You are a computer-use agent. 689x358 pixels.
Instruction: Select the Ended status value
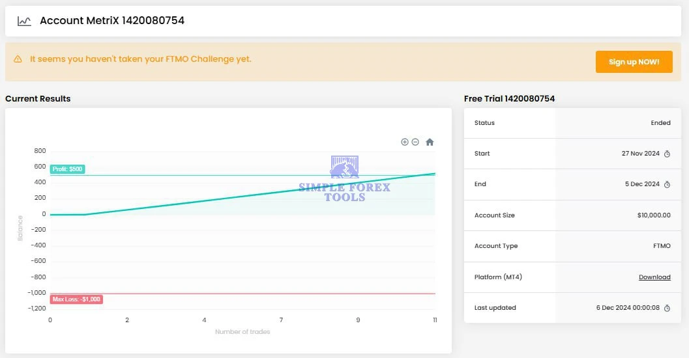(x=660, y=123)
